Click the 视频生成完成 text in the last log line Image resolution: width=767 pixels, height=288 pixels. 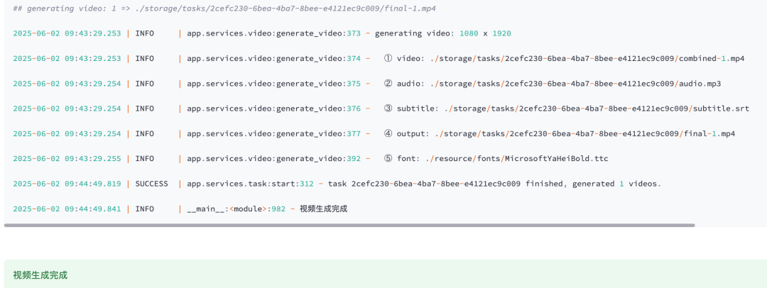(x=323, y=209)
